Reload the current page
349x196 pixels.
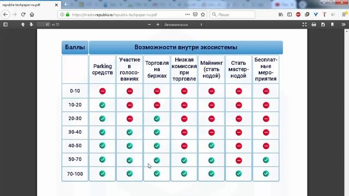pyautogui.click(x=23, y=15)
